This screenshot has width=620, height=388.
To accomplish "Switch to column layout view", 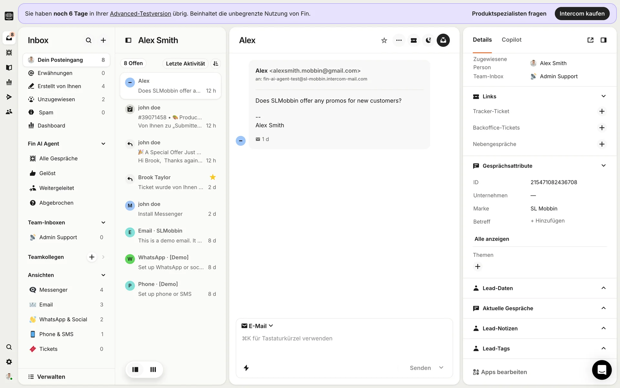I will [x=153, y=370].
